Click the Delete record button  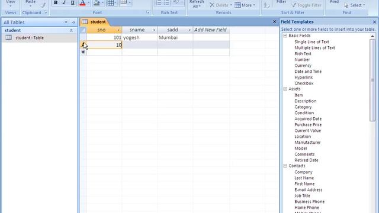[x=220, y=5]
